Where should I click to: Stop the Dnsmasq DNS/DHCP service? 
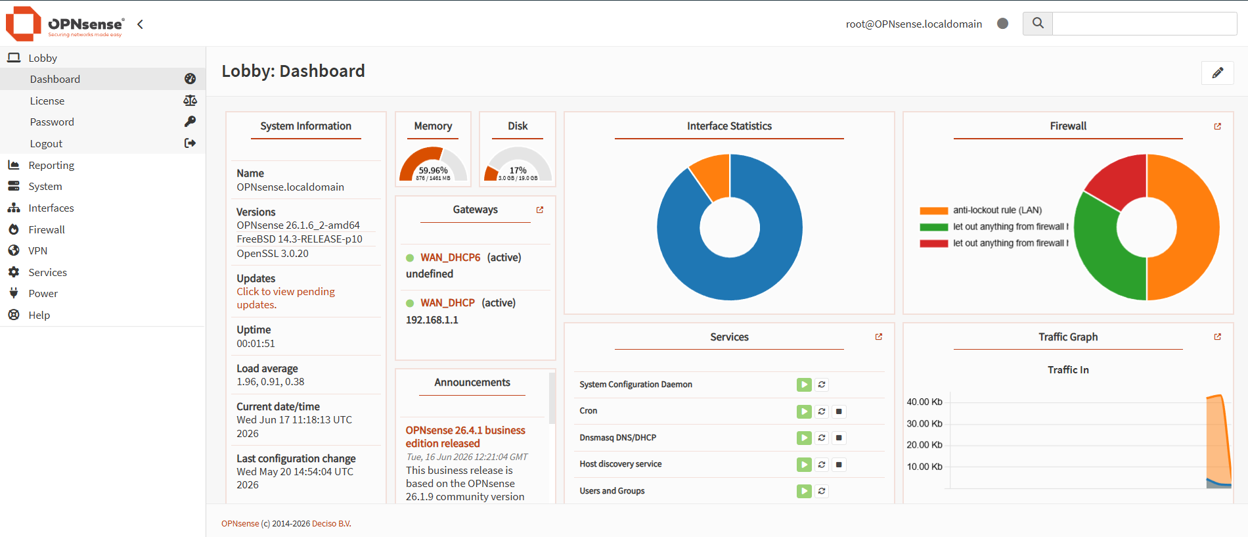[x=839, y=438]
